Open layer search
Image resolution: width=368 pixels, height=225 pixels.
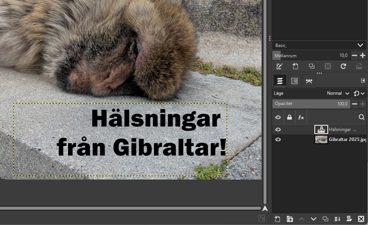pos(361,117)
